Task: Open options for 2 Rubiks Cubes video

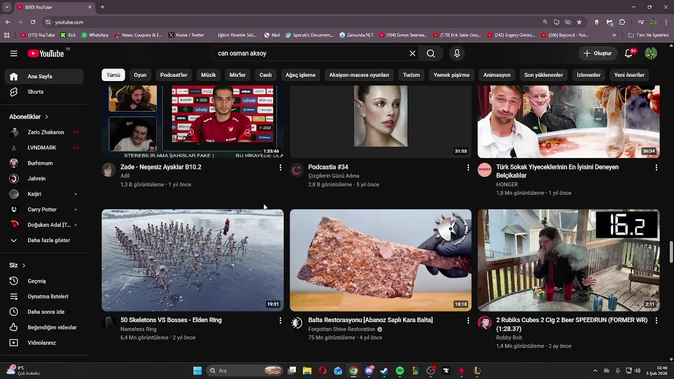Action: pyautogui.click(x=656, y=321)
